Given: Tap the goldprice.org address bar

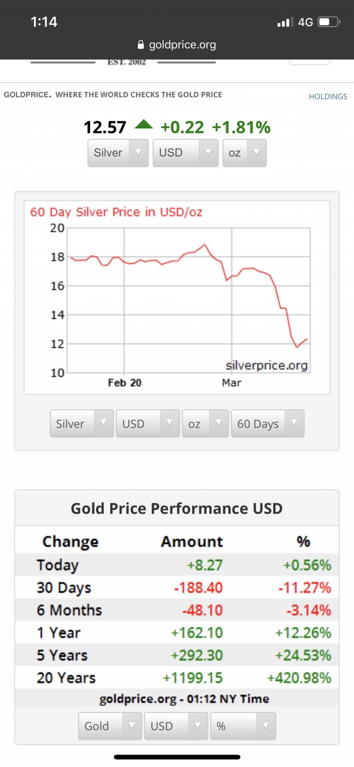Looking at the screenshot, I should (177, 45).
